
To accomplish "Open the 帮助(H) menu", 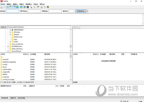I will 42,4.
